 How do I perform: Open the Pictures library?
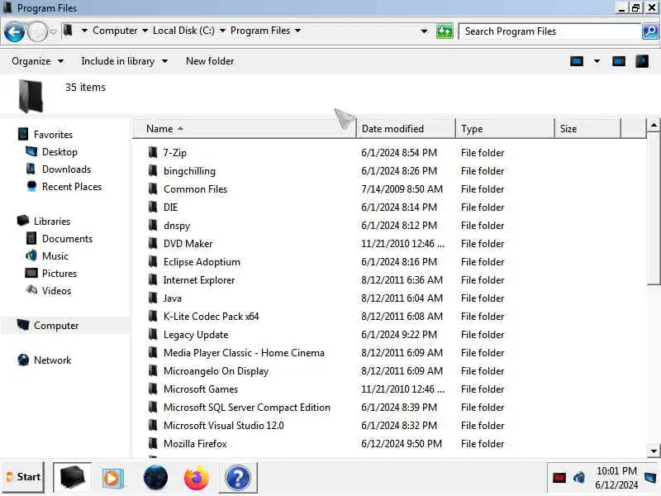point(59,274)
